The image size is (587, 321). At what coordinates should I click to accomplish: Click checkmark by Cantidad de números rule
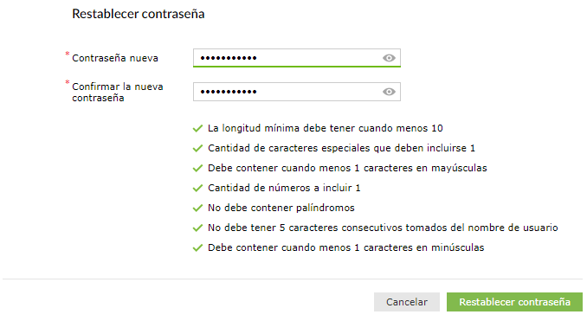point(197,188)
